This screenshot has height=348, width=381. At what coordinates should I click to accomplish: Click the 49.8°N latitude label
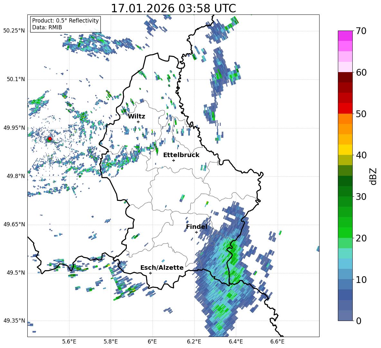[16, 176]
